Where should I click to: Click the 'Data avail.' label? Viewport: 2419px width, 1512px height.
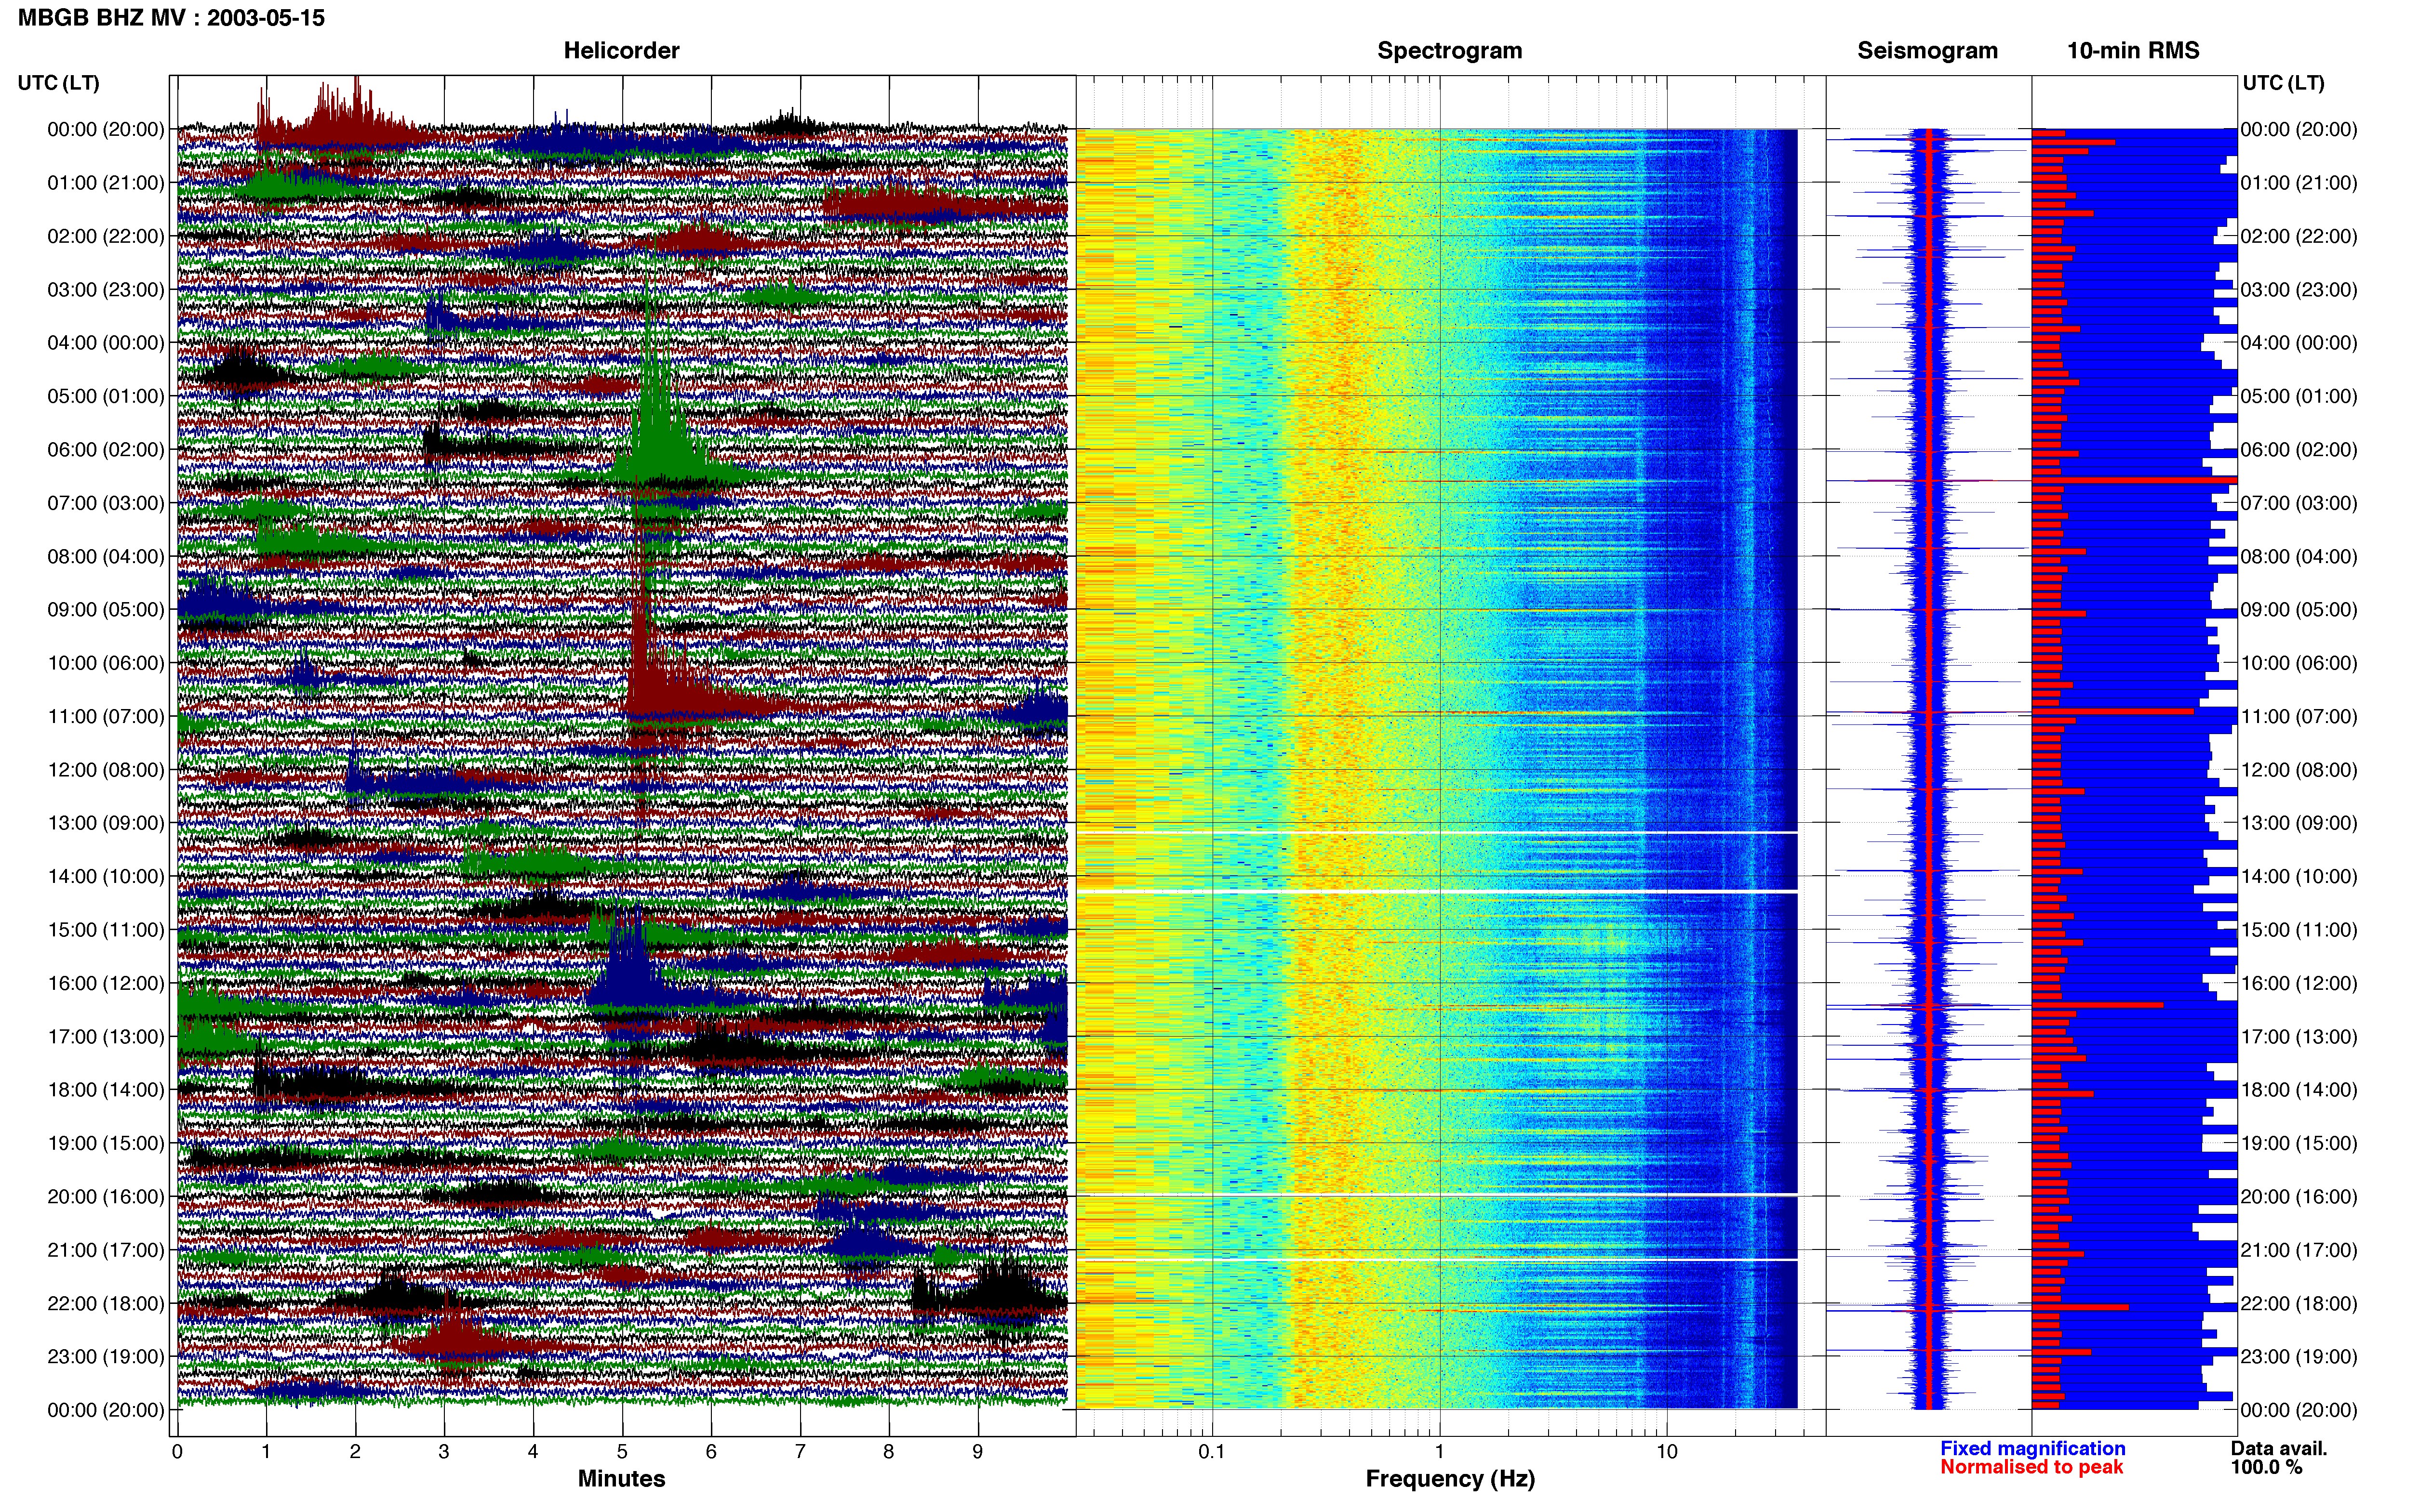tap(2279, 1449)
